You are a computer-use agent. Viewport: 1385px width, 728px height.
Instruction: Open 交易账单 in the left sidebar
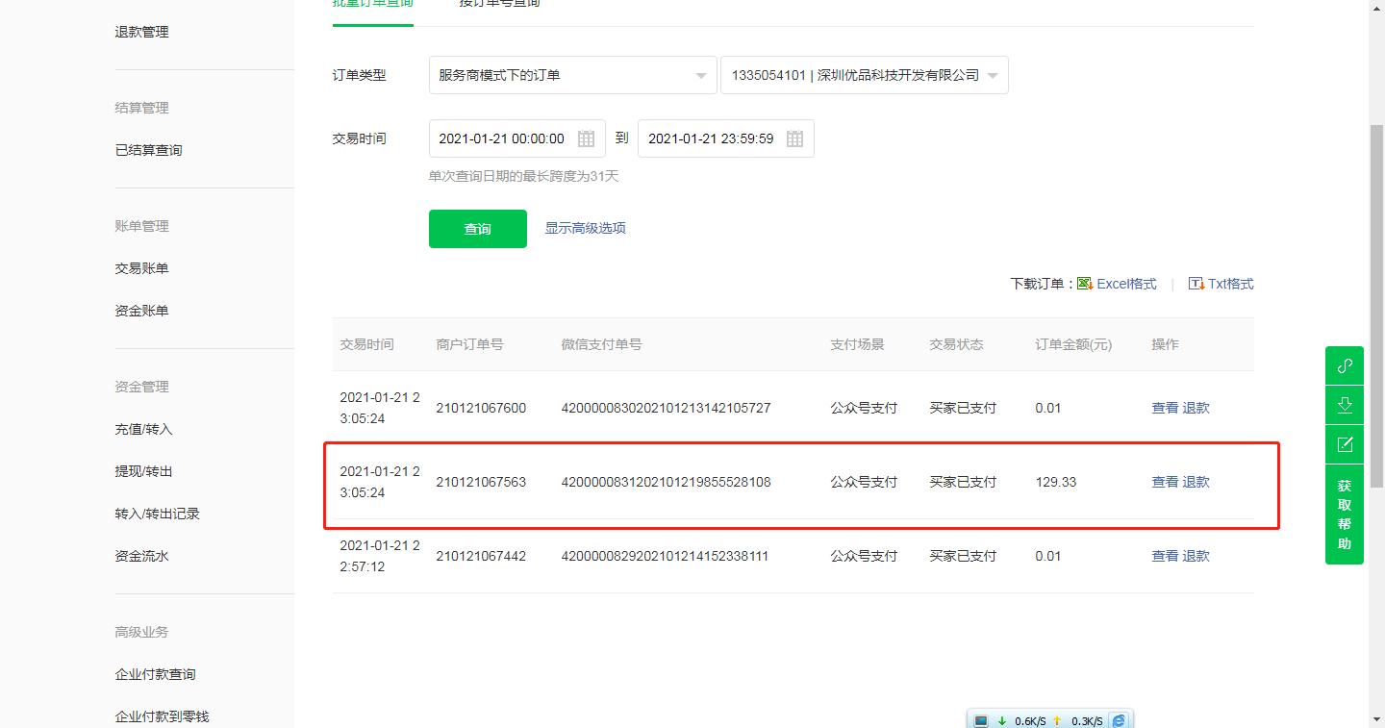pyautogui.click(x=141, y=268)
